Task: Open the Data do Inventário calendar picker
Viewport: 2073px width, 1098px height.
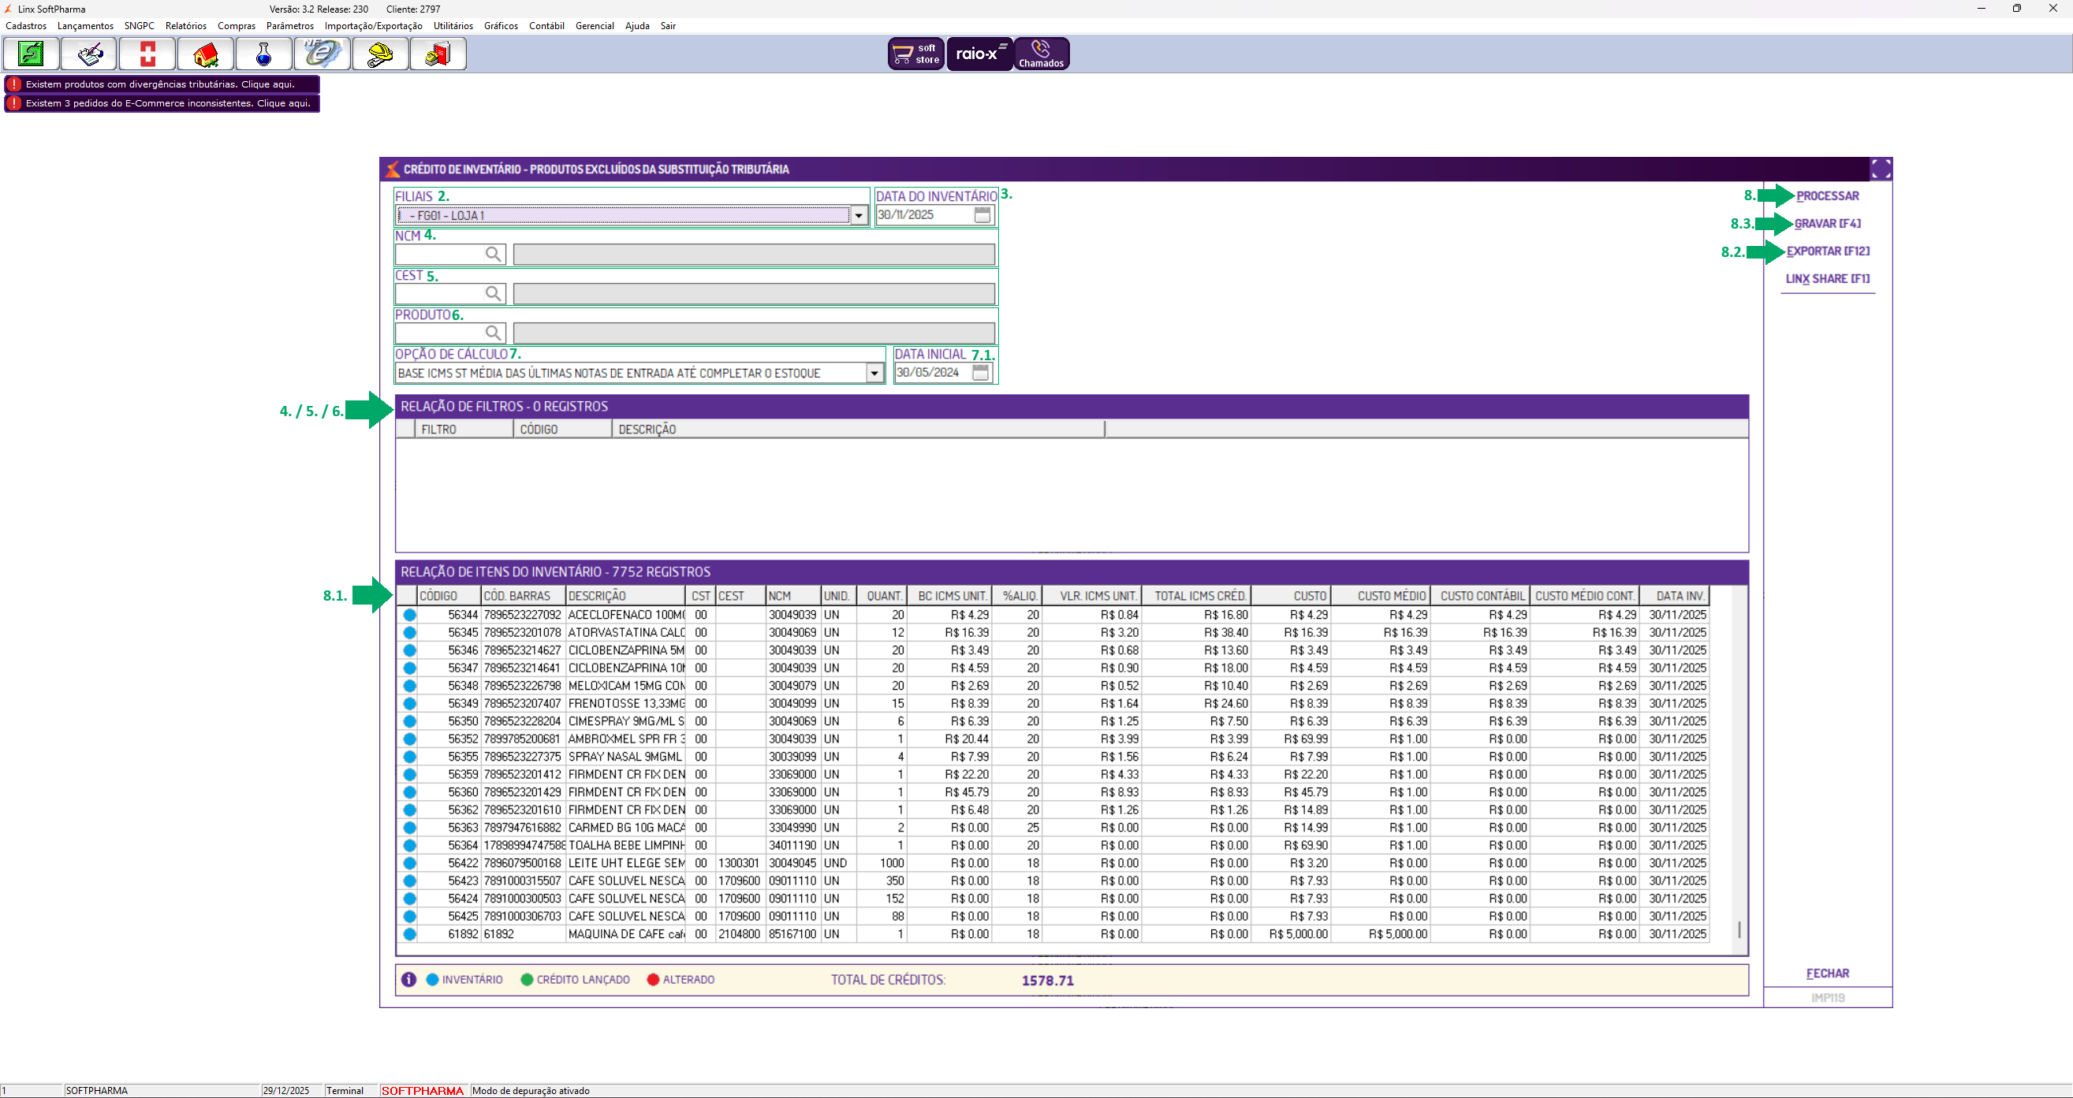Action: 982,214
